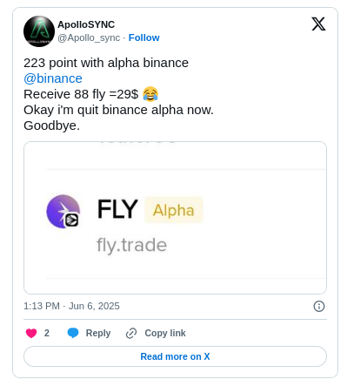Click the laughing tears emoji
Screen dimensions: 347x386
(150, 94)
